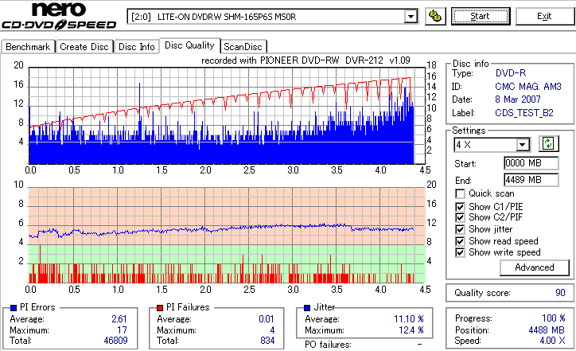Click the PI Failures/jitter graph
Viewport: 576px width, 351px height.
click(x=227, y=236)
